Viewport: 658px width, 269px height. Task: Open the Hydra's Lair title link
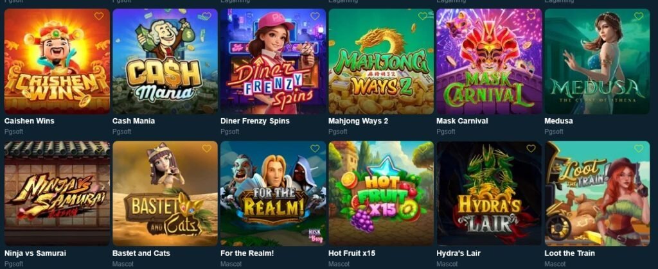458,254
